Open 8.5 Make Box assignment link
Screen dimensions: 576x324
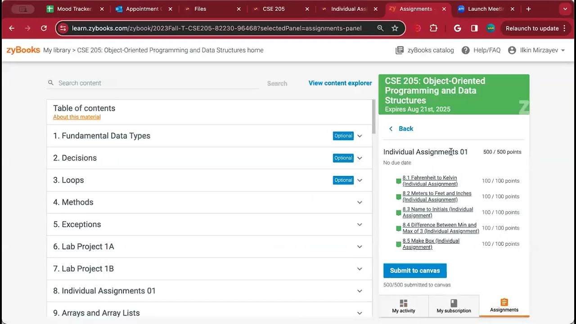click(x=431, y=244)
